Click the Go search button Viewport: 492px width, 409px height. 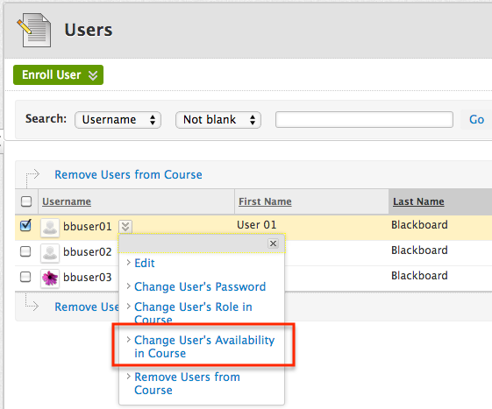tap(476, 119)
